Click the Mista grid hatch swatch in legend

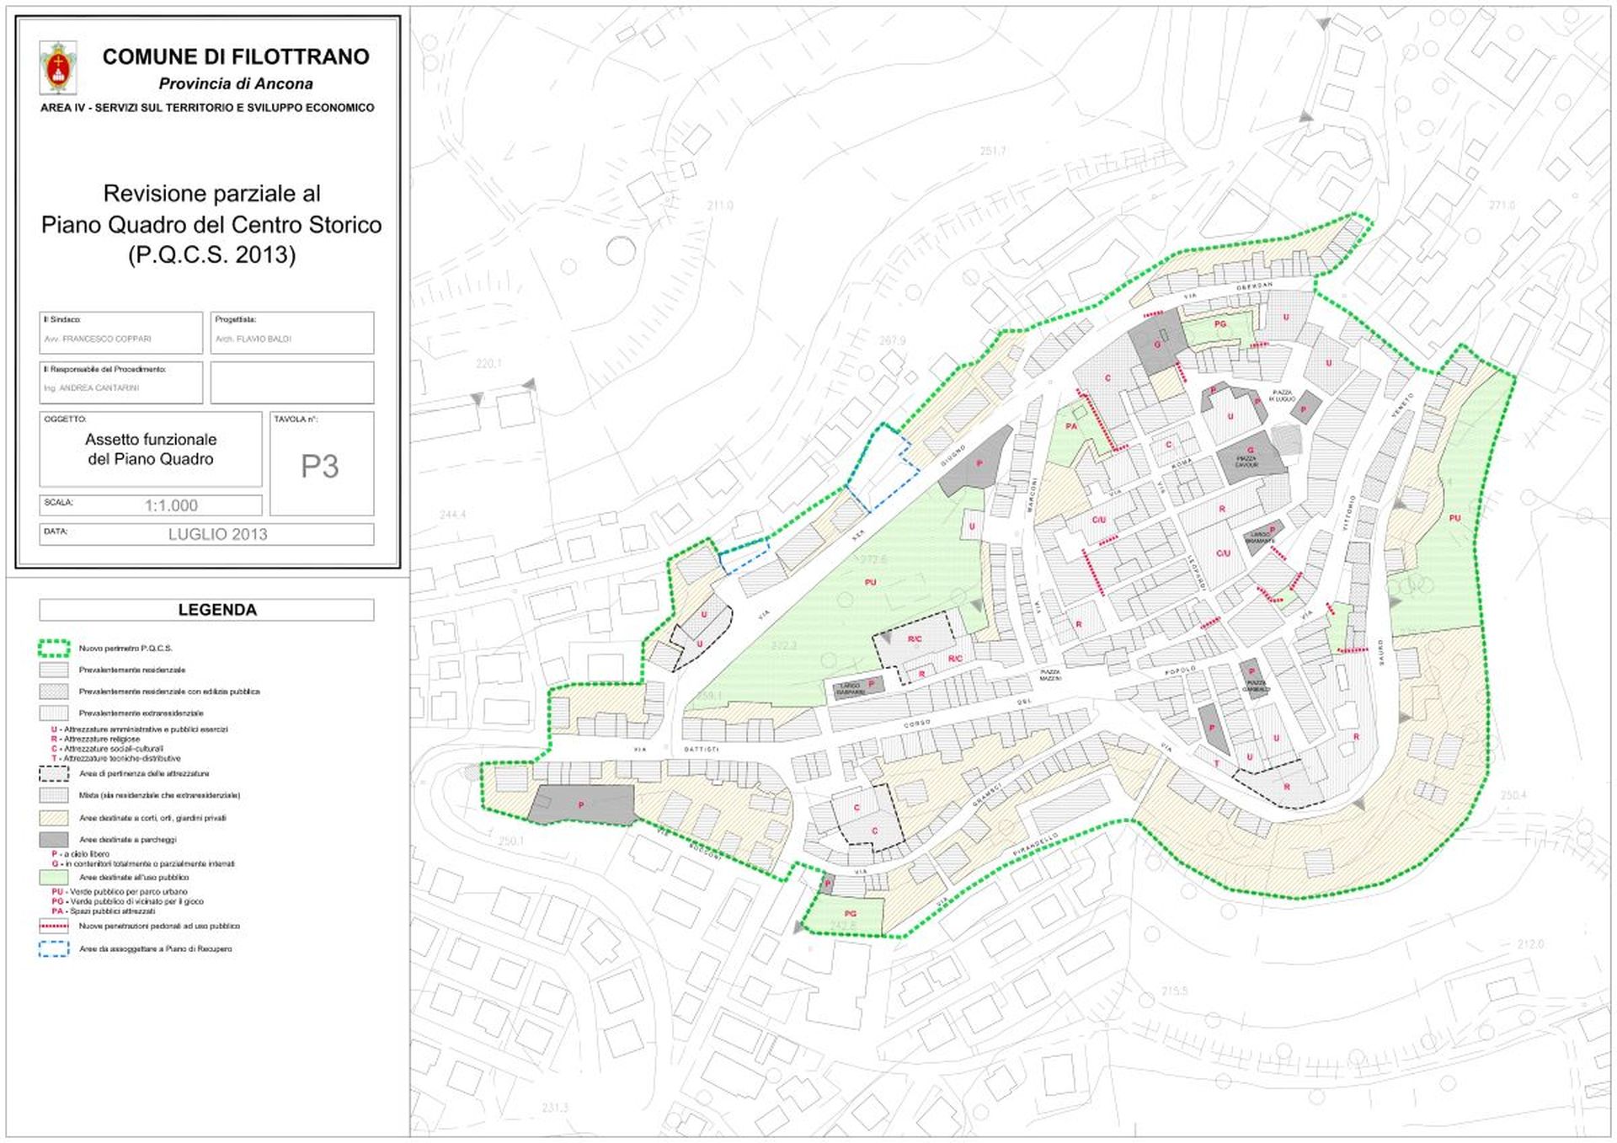click(x=54, y=794)
